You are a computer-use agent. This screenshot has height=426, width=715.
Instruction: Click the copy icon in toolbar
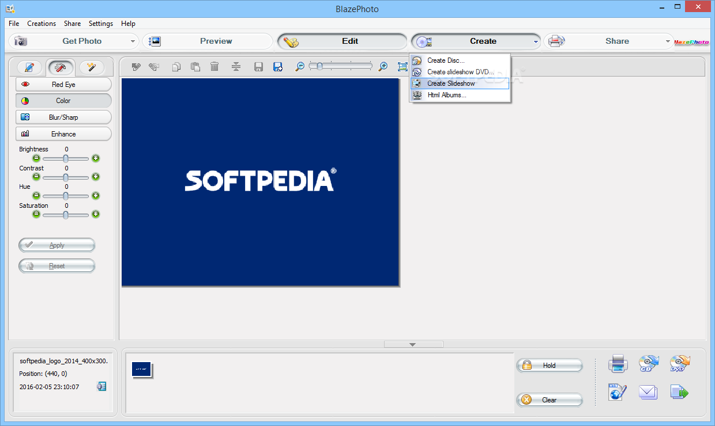(x=176, y=67)
